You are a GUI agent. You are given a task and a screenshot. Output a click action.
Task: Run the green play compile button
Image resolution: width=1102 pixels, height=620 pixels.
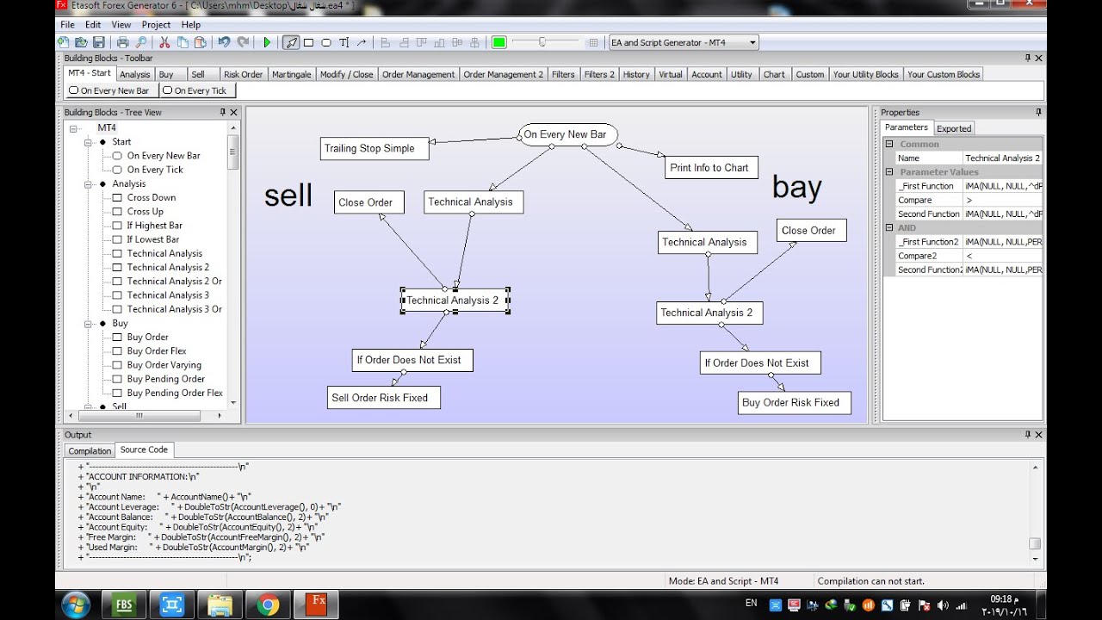pyautogui.click(x=267, y=42)
